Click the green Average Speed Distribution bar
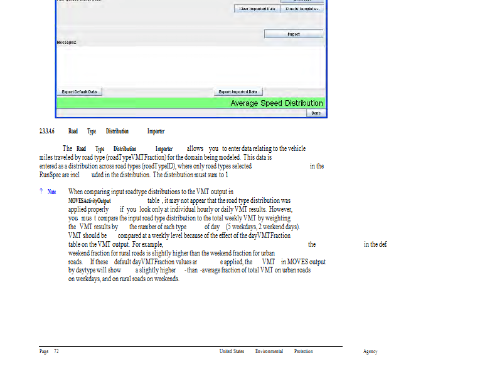The height and width of the screenshot is (387, 502). 191,103
